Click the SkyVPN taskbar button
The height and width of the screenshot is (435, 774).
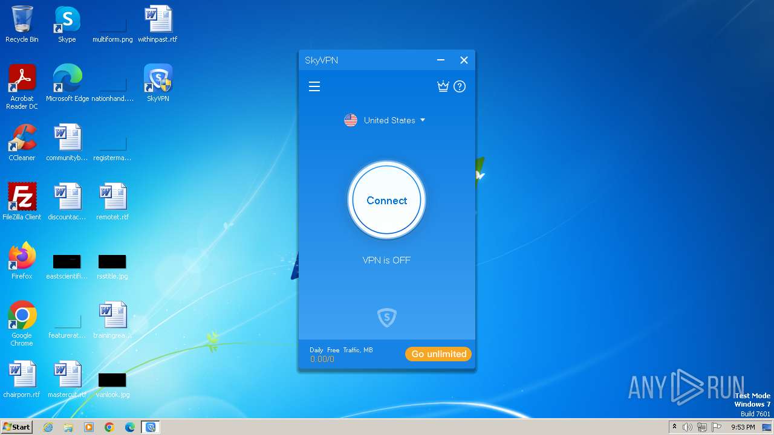point(151,427)
